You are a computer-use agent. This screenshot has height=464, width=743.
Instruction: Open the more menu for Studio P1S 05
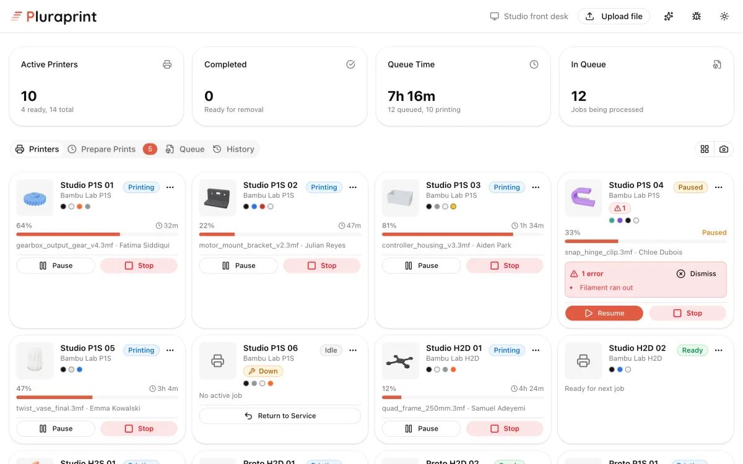pos(170,350)
